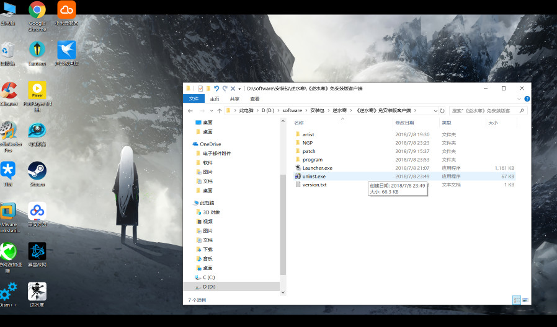Expand the chevron after 此电脑 in breadcrumb
The height and width of the screenshot is (327, 557).
pyautogui.click(x=257, y=111)
